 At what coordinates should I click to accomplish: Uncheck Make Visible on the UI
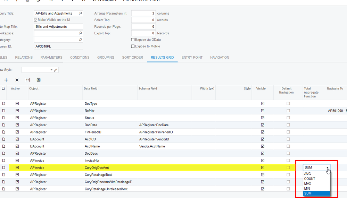[x=36, y=20]
